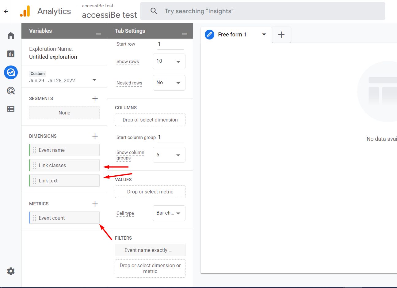Expand the Cell type dropdown

[x=169, y=213]
